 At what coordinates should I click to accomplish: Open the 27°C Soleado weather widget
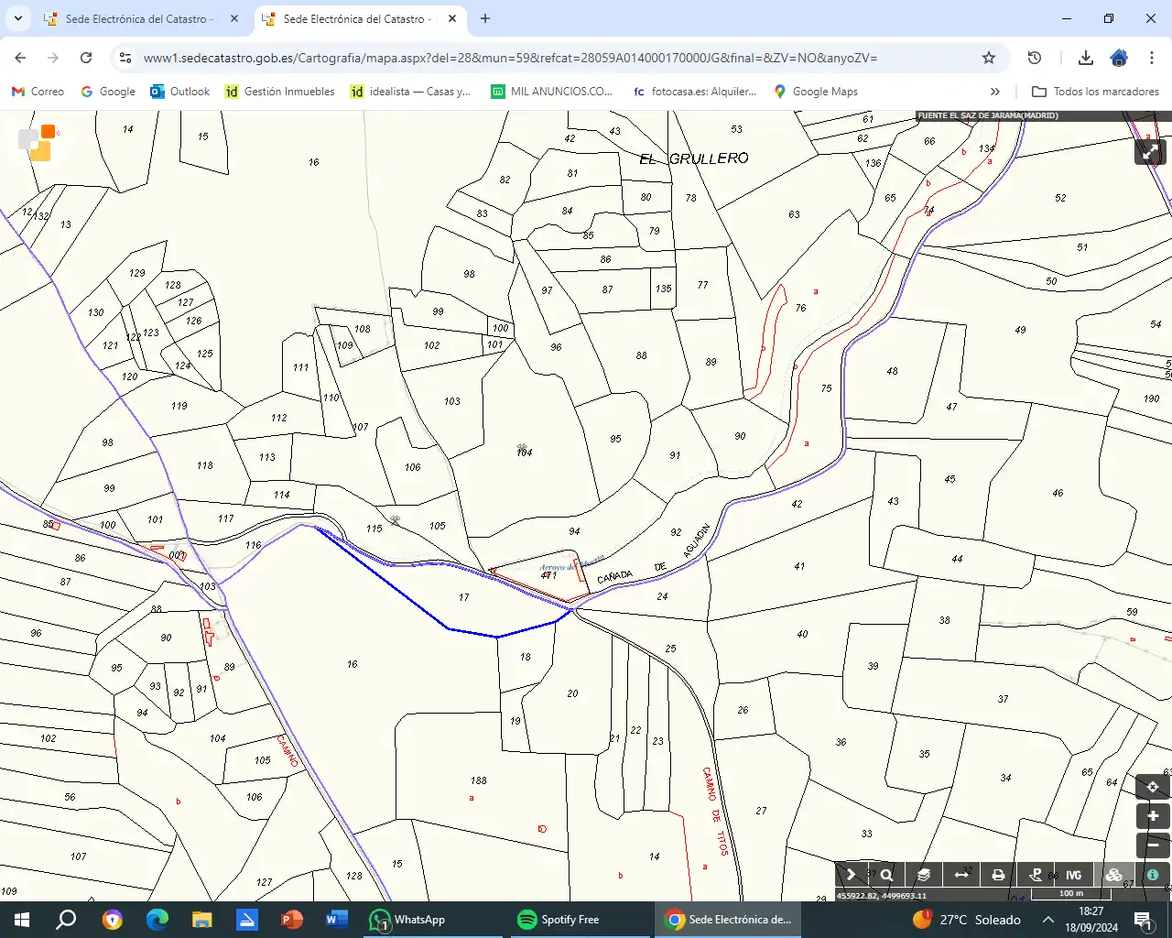967,920
